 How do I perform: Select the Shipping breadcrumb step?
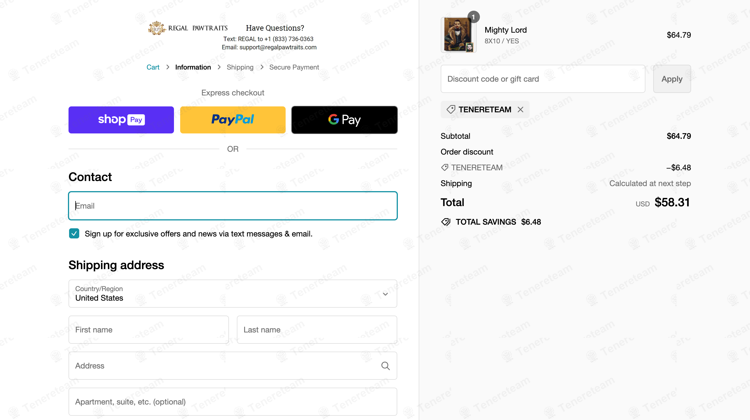click(x=240, y=67)
